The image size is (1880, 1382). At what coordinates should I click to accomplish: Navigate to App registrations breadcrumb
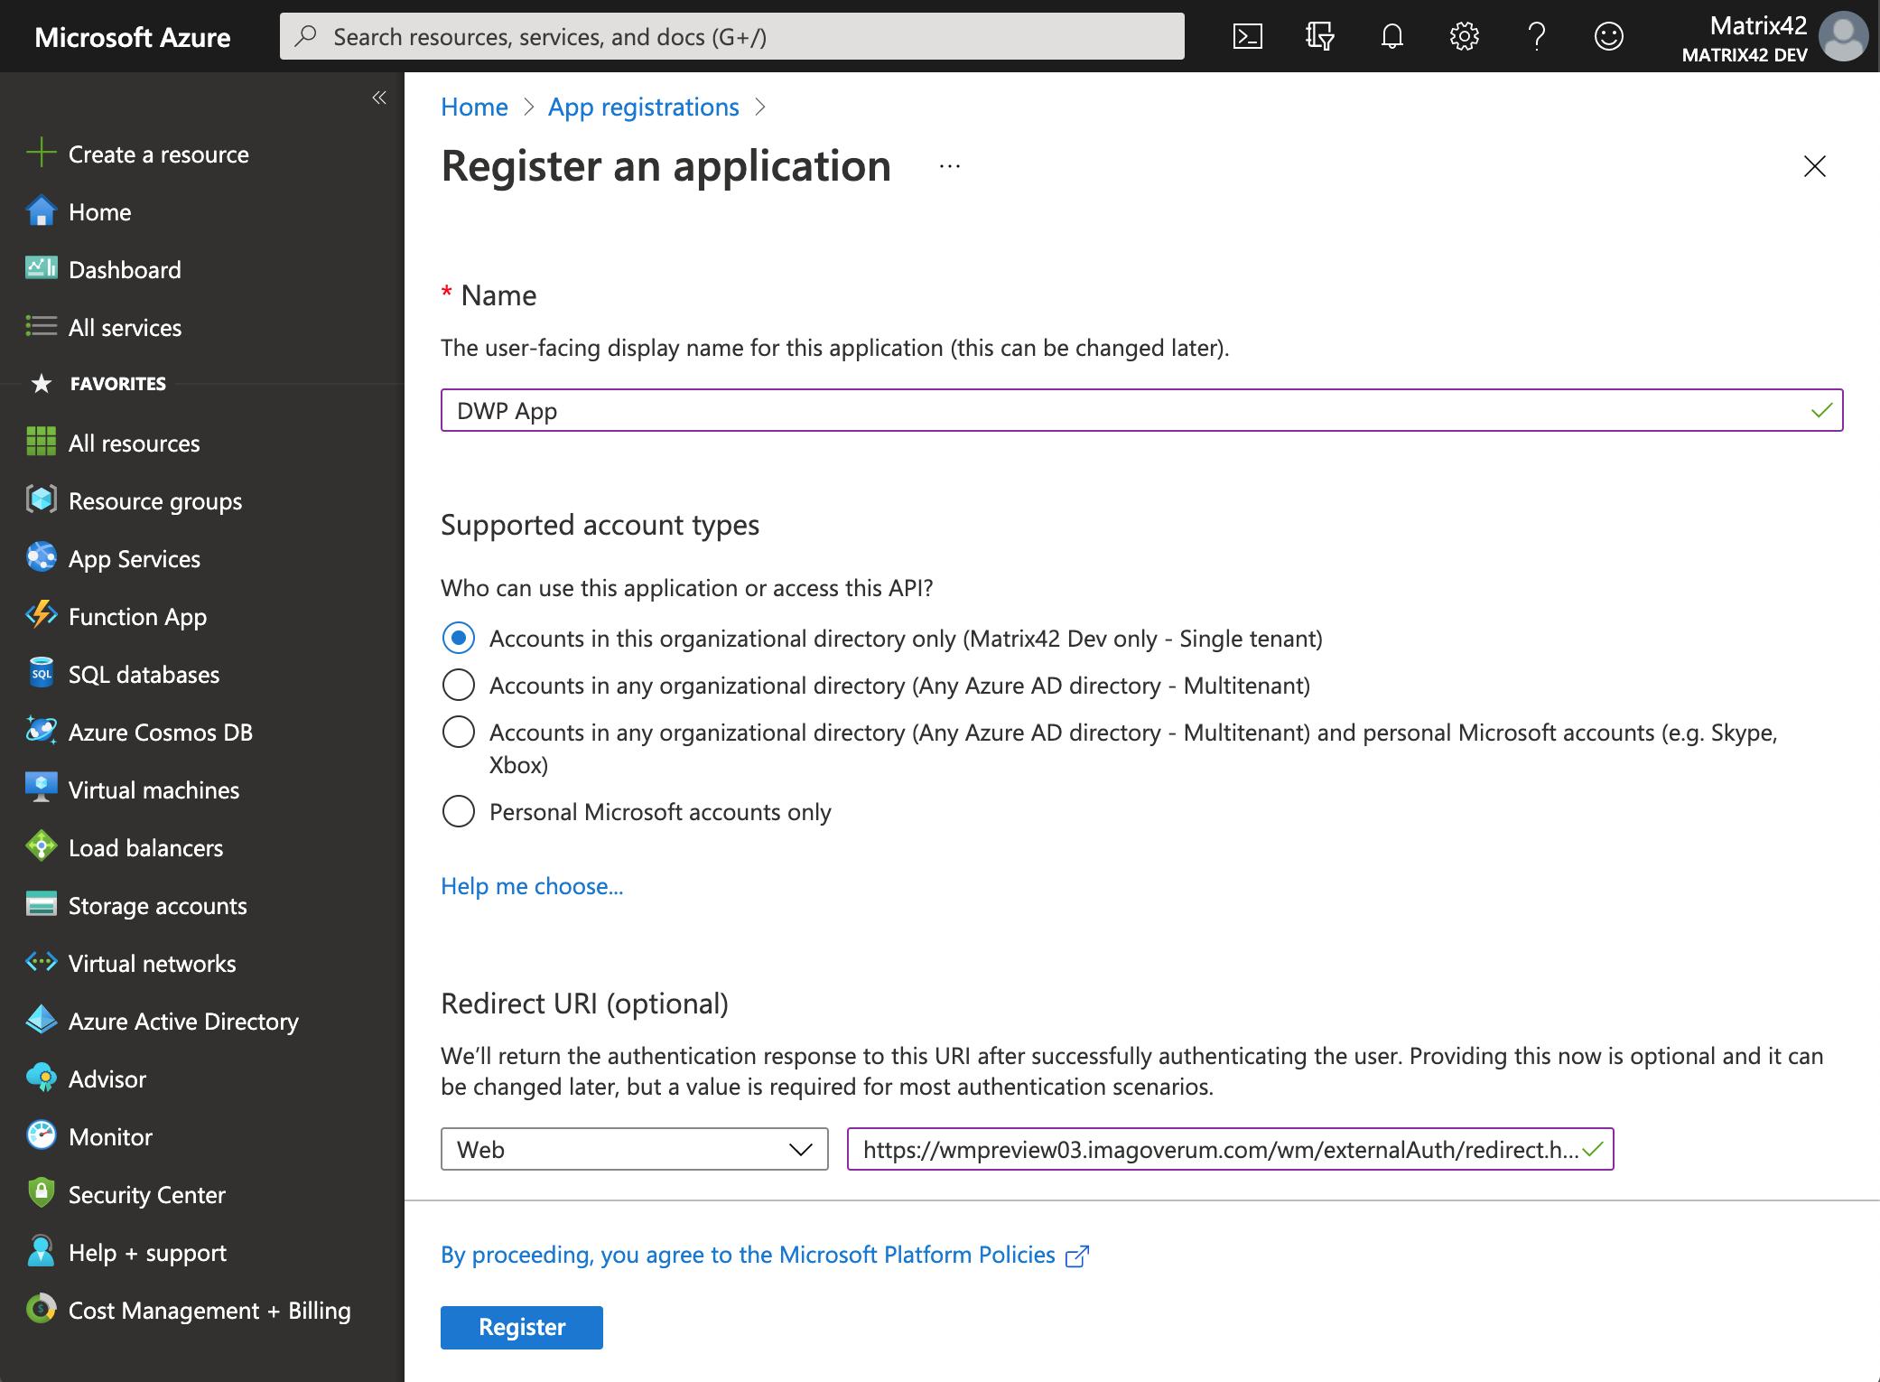pyautogui.click(x=643, y=107)
